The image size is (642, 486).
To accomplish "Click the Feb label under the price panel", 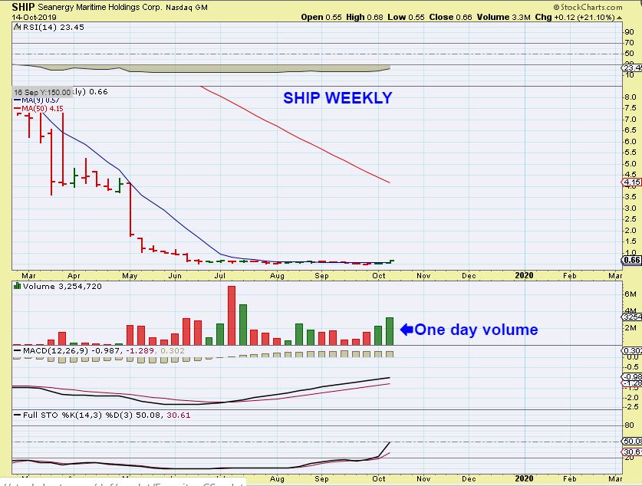I will (570, 275).
